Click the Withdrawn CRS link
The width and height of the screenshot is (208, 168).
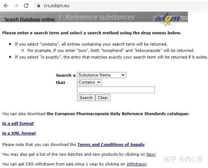[x=136, y=164]
